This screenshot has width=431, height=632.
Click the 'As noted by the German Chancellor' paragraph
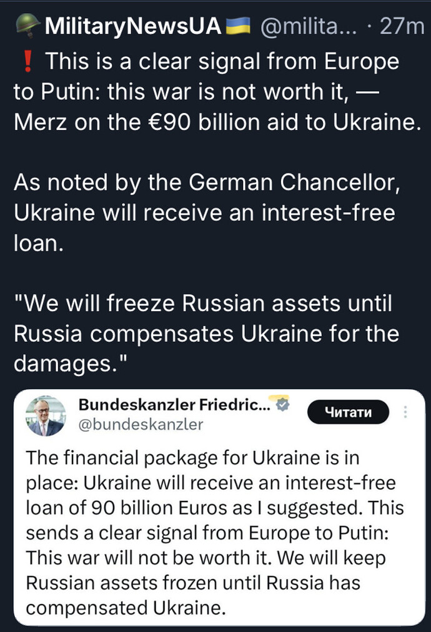204,213
